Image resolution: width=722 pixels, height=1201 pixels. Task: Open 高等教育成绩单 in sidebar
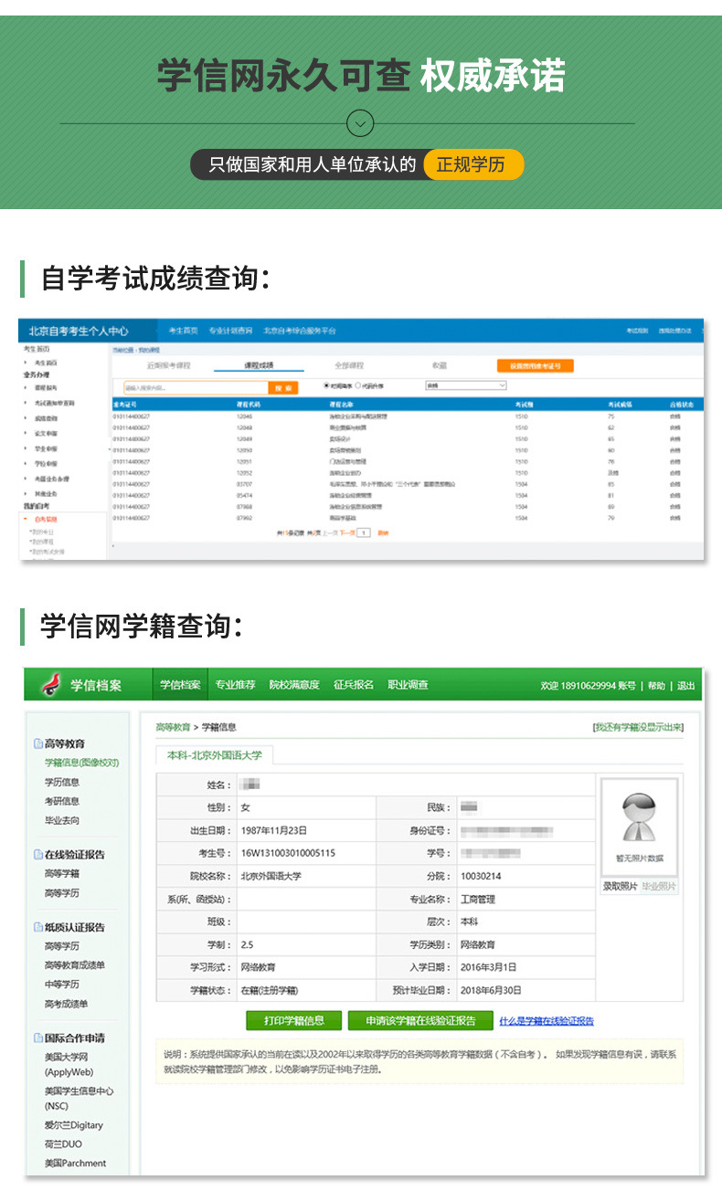click(x=74, y=965)
